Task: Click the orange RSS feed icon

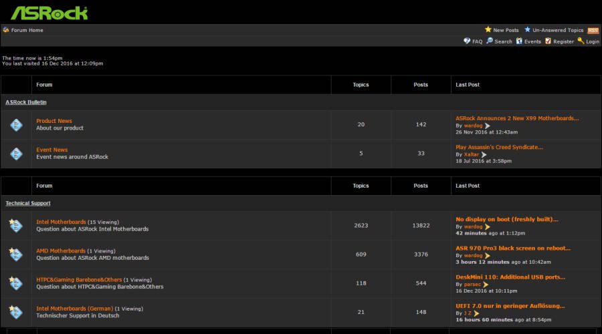Action: pos(593,30)
